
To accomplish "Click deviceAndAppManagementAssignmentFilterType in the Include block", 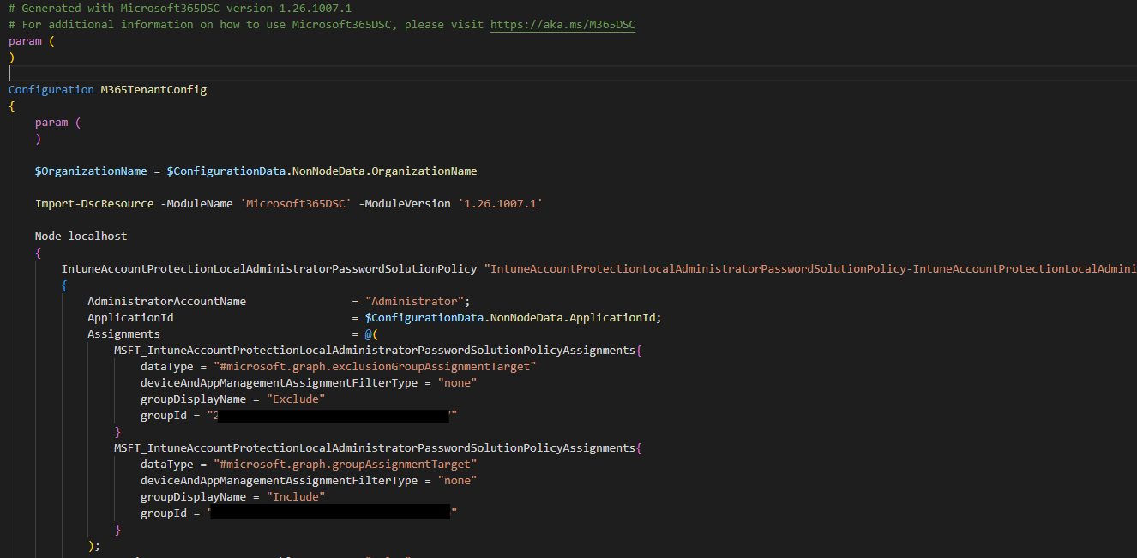I will (x=279, y=480).
